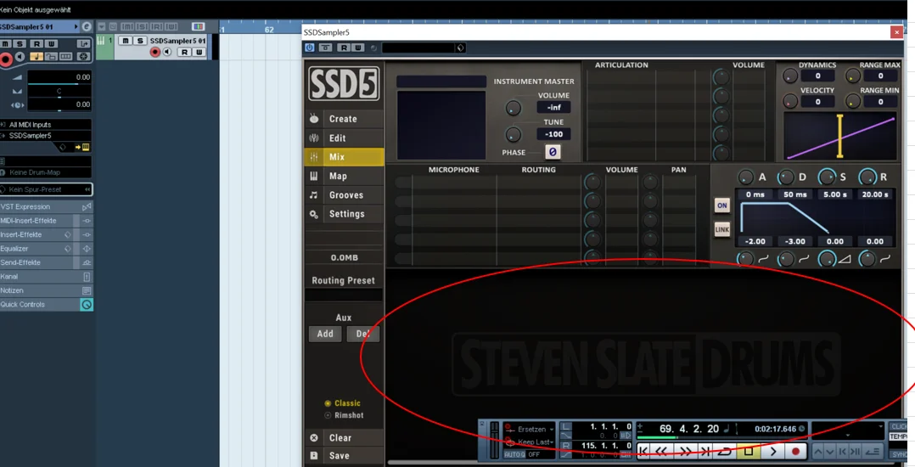The image size is (915, 467).
Task: Enable record on SSDSampler5 01 track
Action: 154,52
